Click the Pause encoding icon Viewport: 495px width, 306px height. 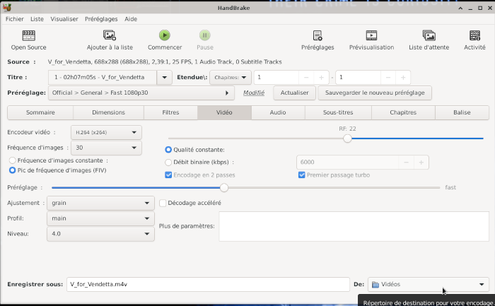204,35
